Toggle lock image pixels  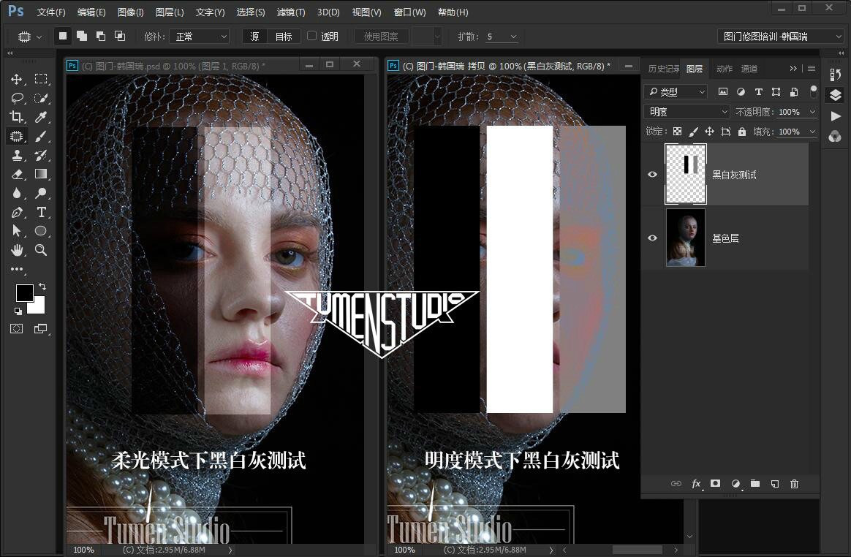click(x=693, y=132)
